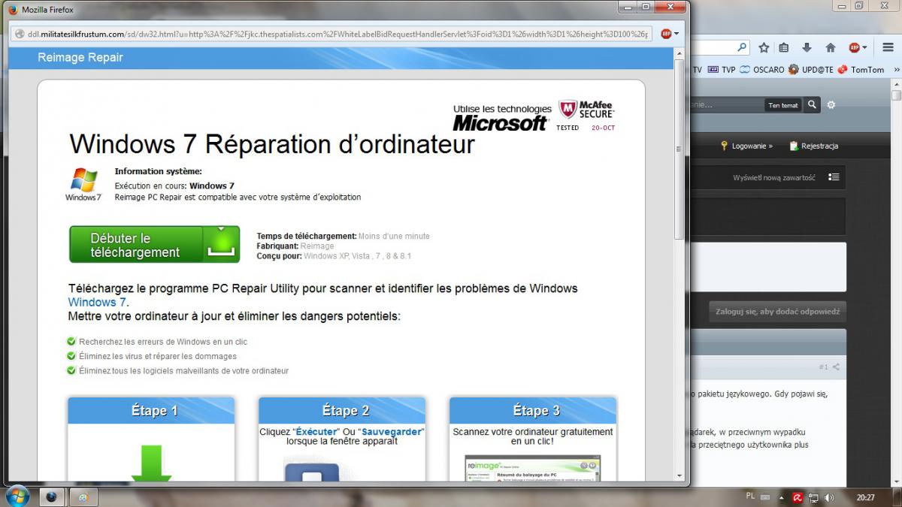Click scroll-up arrow of background Firefox scrollbar
902x507 pixels.
(896, 83)
